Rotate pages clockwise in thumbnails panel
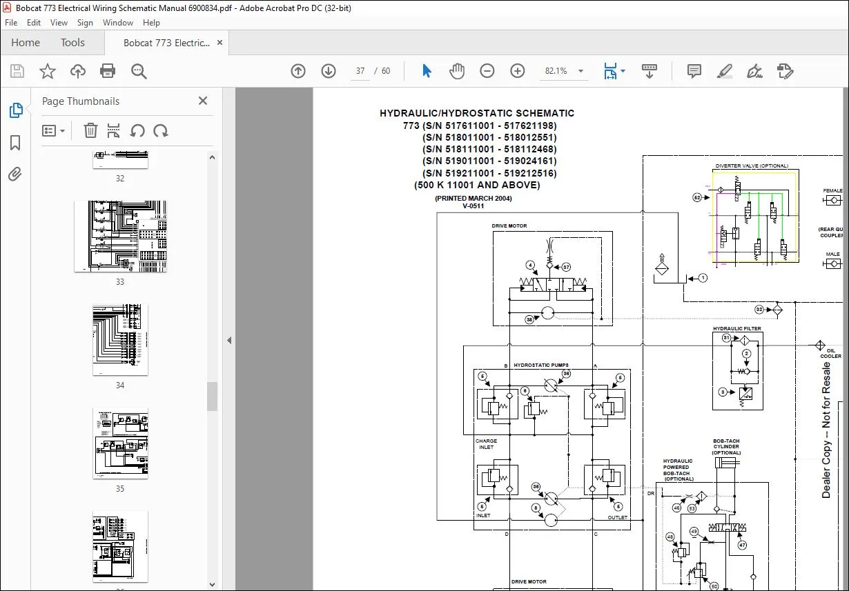 (161, 130)
